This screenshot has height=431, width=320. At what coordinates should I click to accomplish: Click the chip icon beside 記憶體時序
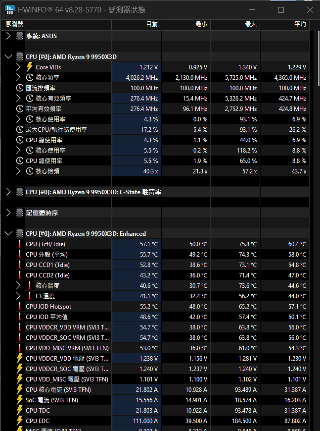coord(19,213)
